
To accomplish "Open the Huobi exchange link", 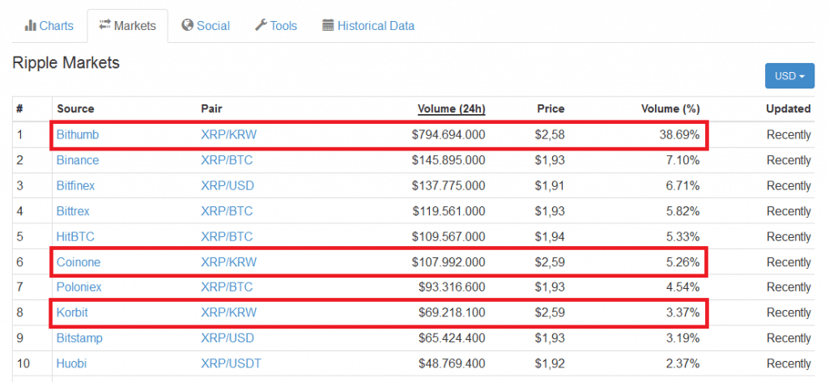I will (71, 363).
